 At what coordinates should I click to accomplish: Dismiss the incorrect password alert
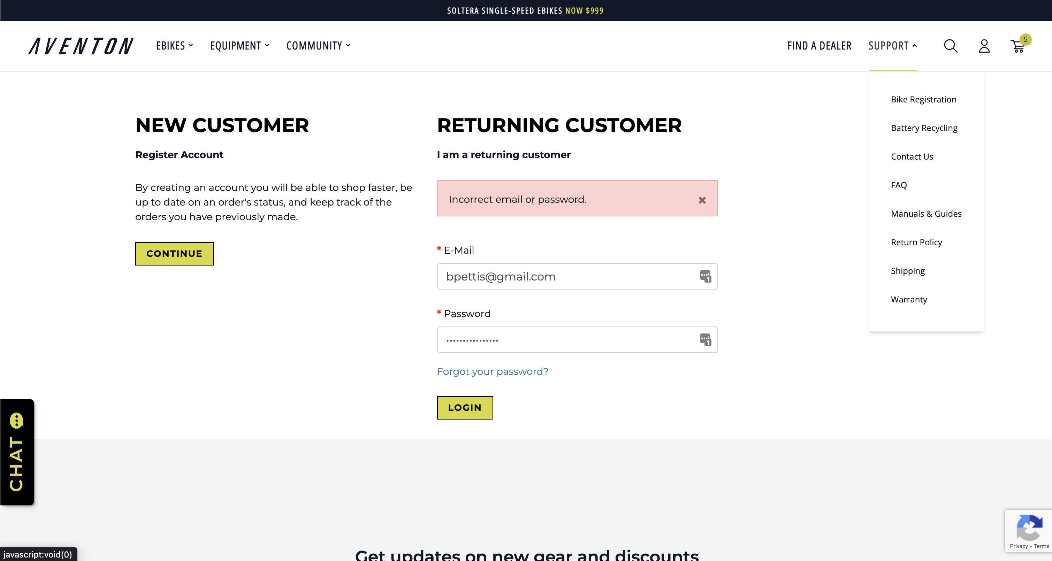(x=702, y=200)
